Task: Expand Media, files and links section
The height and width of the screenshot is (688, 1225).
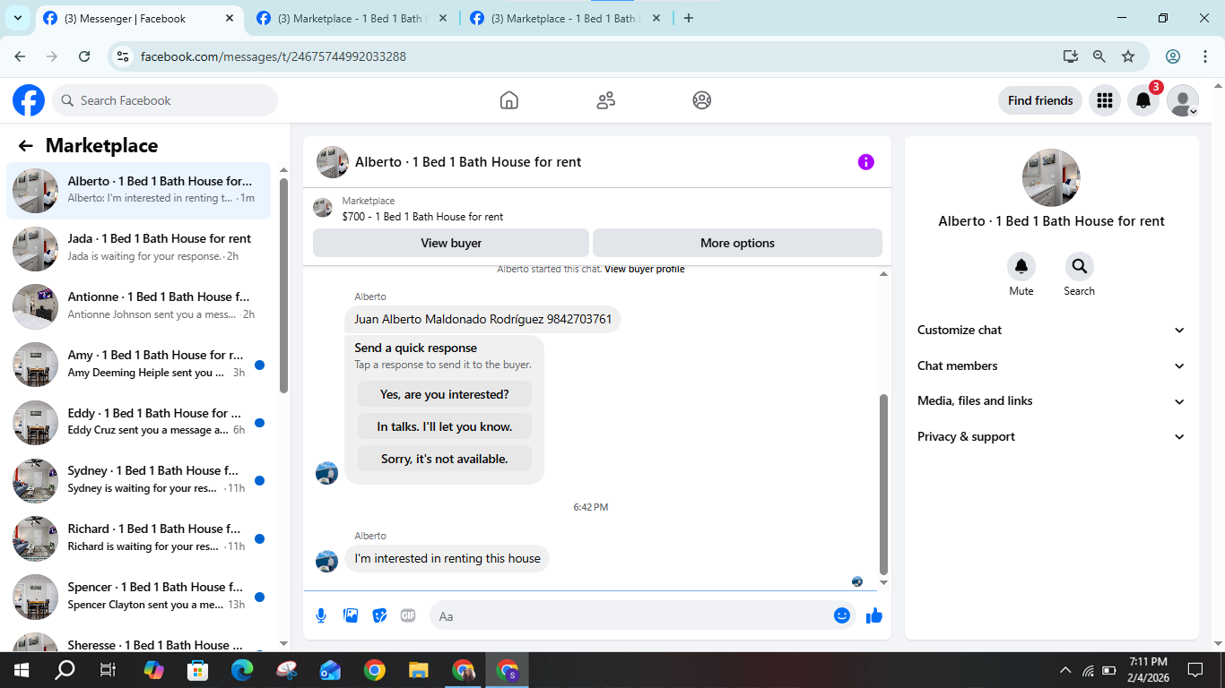Action: point(1051,400)
